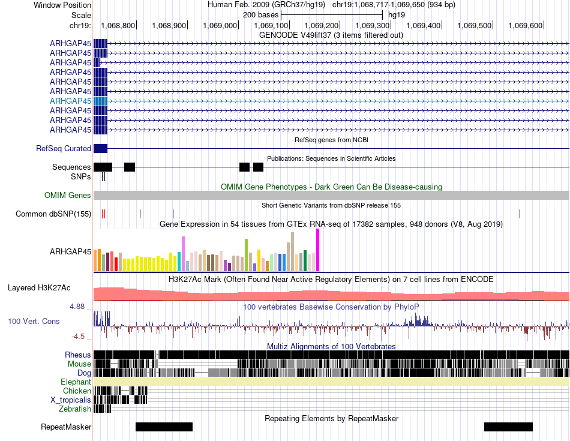Open Publications: Sequences in Scientific Articles title

[331, 158]
